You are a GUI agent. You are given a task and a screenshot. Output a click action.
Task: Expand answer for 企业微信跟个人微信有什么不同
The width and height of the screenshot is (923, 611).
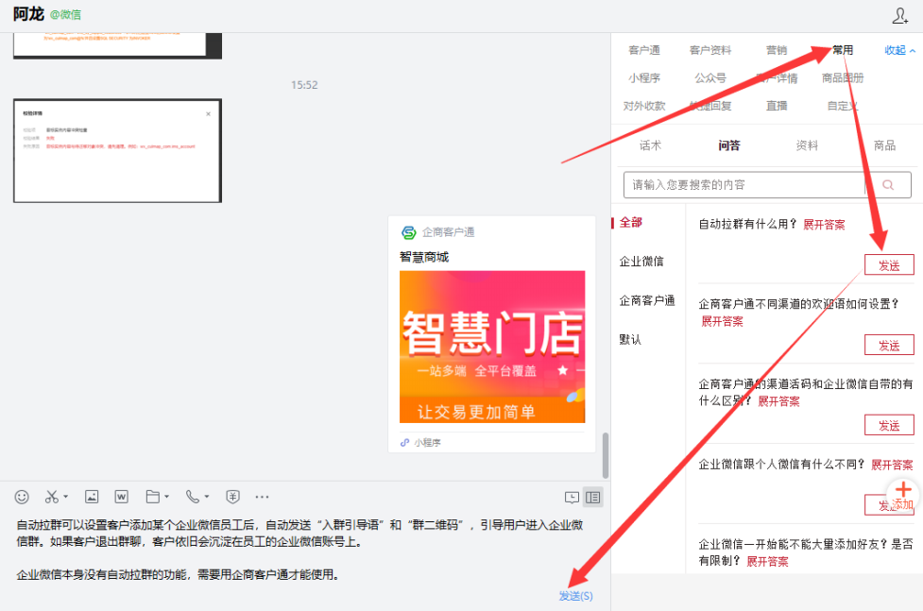[892, 465]
